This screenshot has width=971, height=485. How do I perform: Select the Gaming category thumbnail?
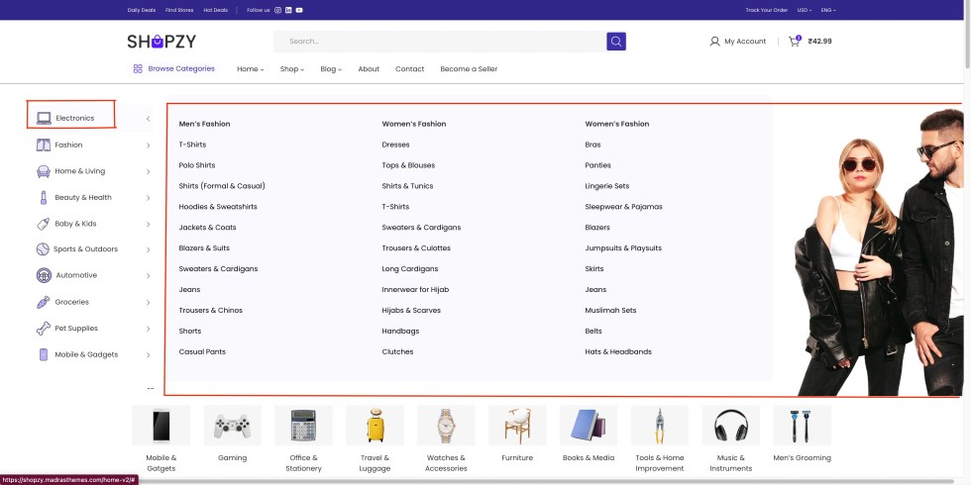(232, 426)
